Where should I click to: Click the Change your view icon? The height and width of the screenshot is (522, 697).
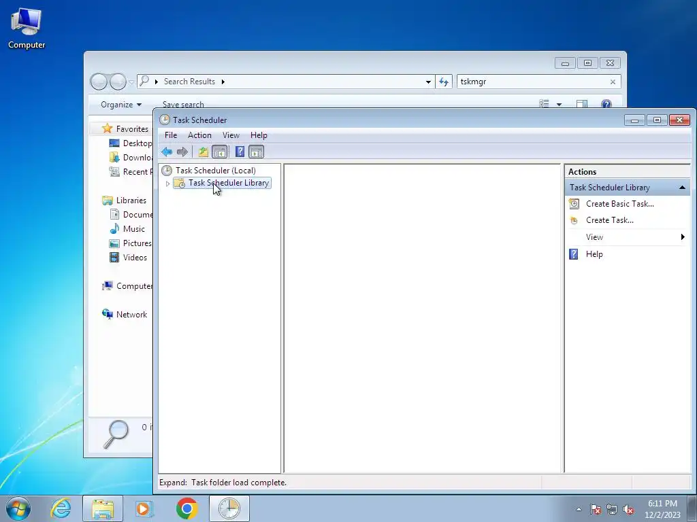(544, 104)
